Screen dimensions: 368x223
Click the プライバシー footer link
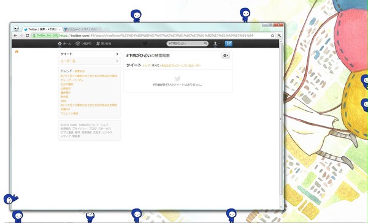(80, 129)
